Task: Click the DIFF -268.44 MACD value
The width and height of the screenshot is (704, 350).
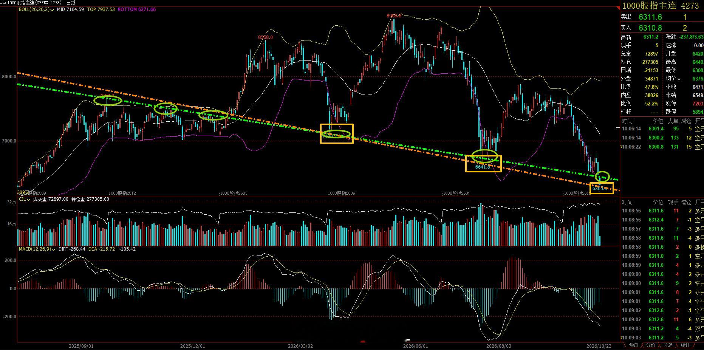Action: point(72,249)
